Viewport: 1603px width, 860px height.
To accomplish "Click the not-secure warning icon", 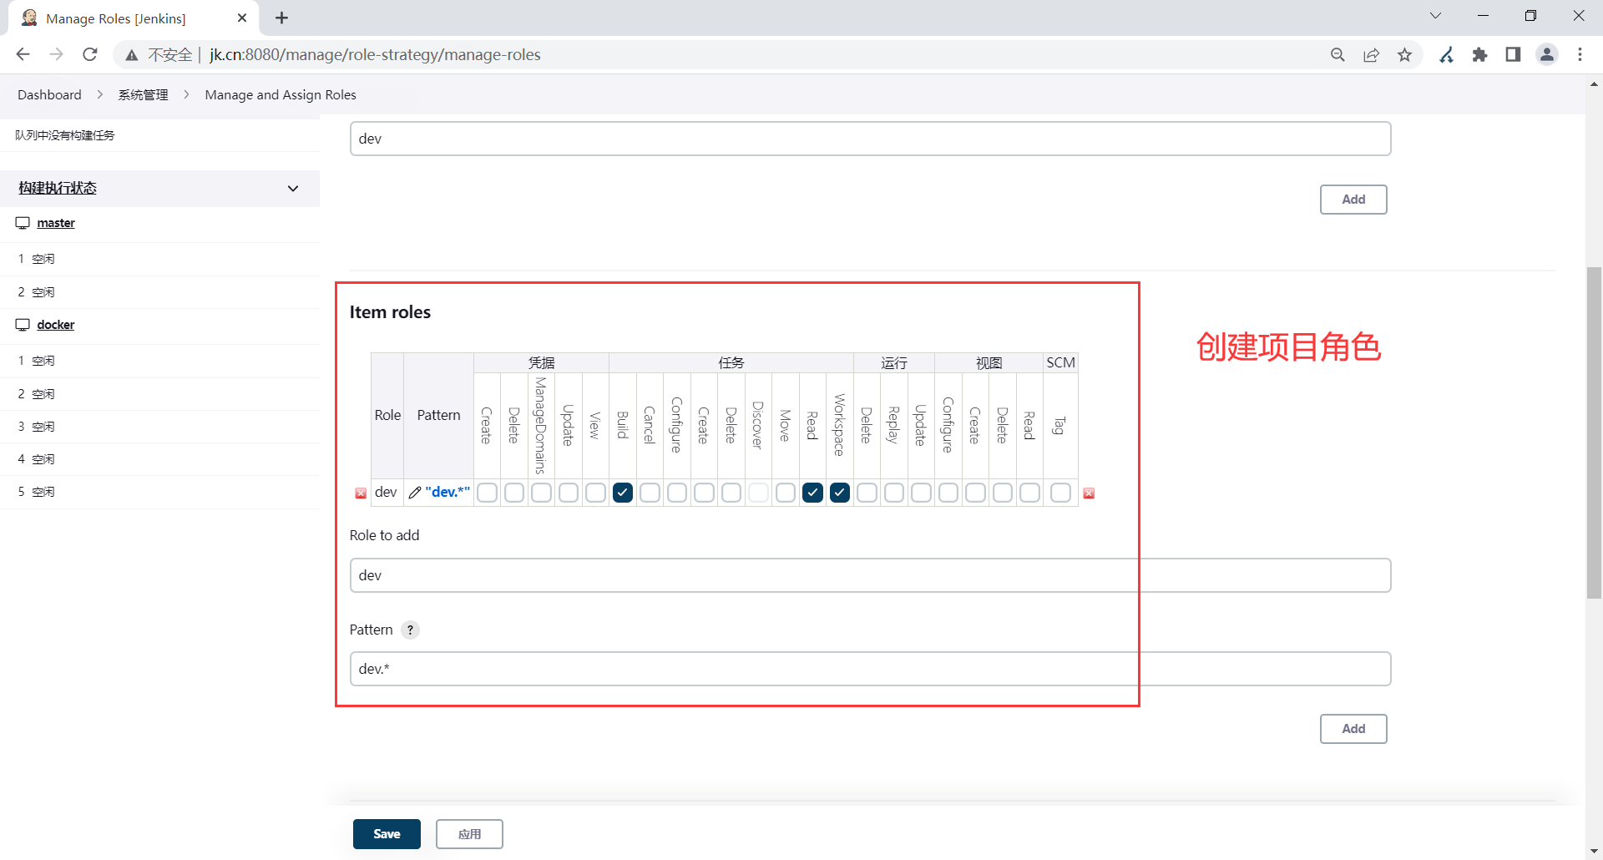I will point(131,55).
